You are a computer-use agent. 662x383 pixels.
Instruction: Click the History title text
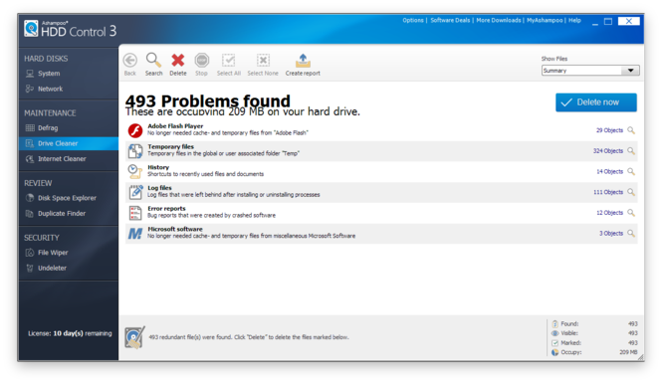click(x=158, y=167)
